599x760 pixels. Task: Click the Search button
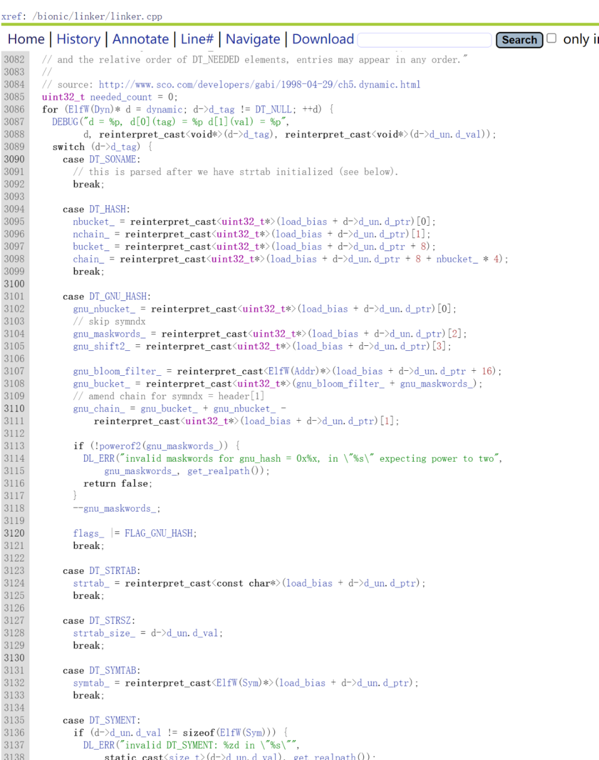(x=519, y=40)
